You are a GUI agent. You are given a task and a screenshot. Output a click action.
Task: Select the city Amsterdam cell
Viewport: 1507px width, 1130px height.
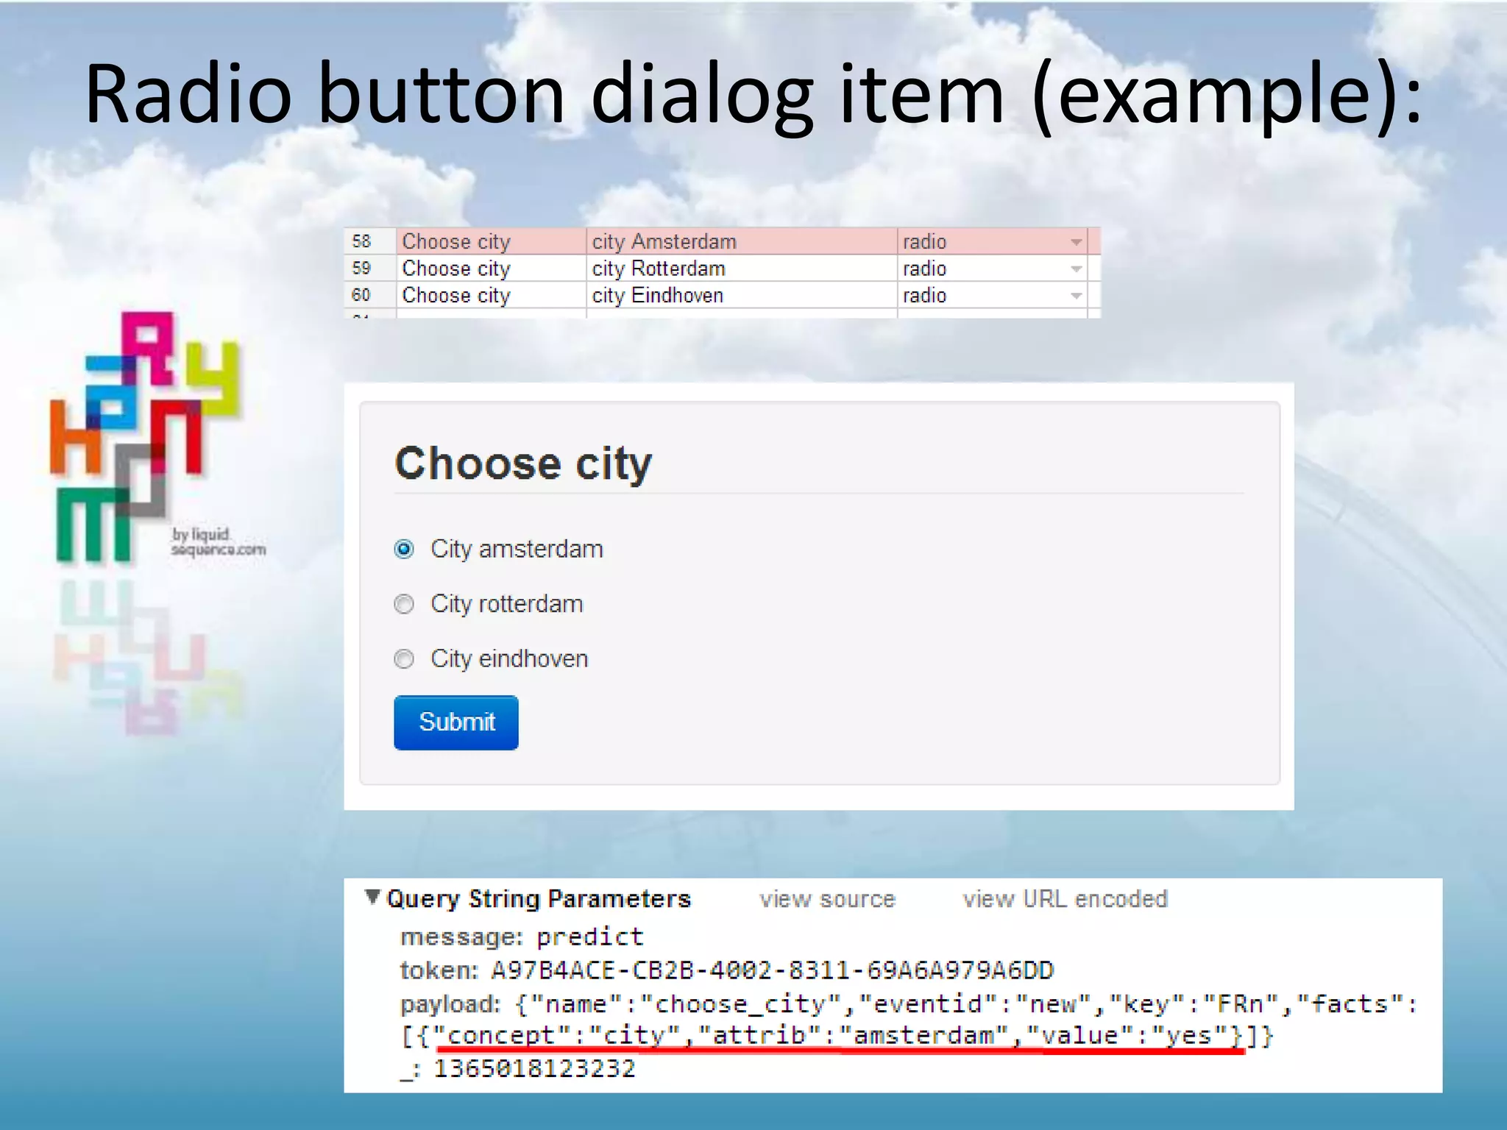[x=742, y=241]
